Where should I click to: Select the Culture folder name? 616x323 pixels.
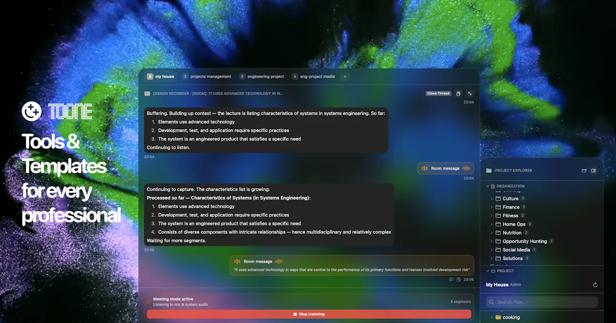(511, 198)
